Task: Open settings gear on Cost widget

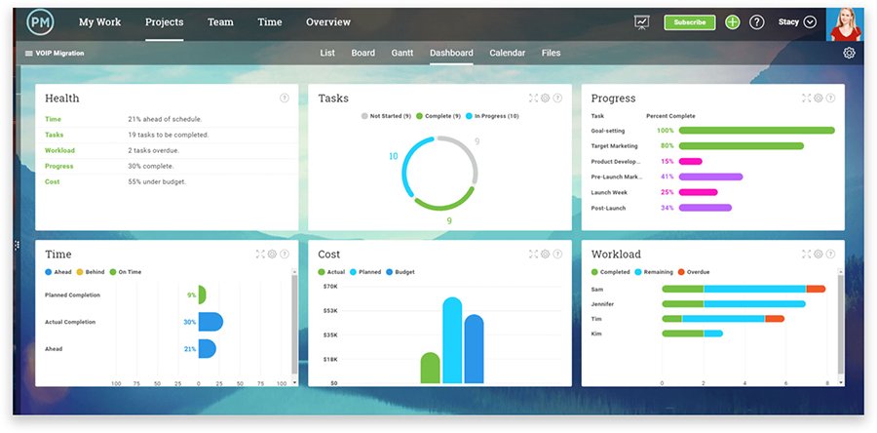Action: [x=545, y=255]
